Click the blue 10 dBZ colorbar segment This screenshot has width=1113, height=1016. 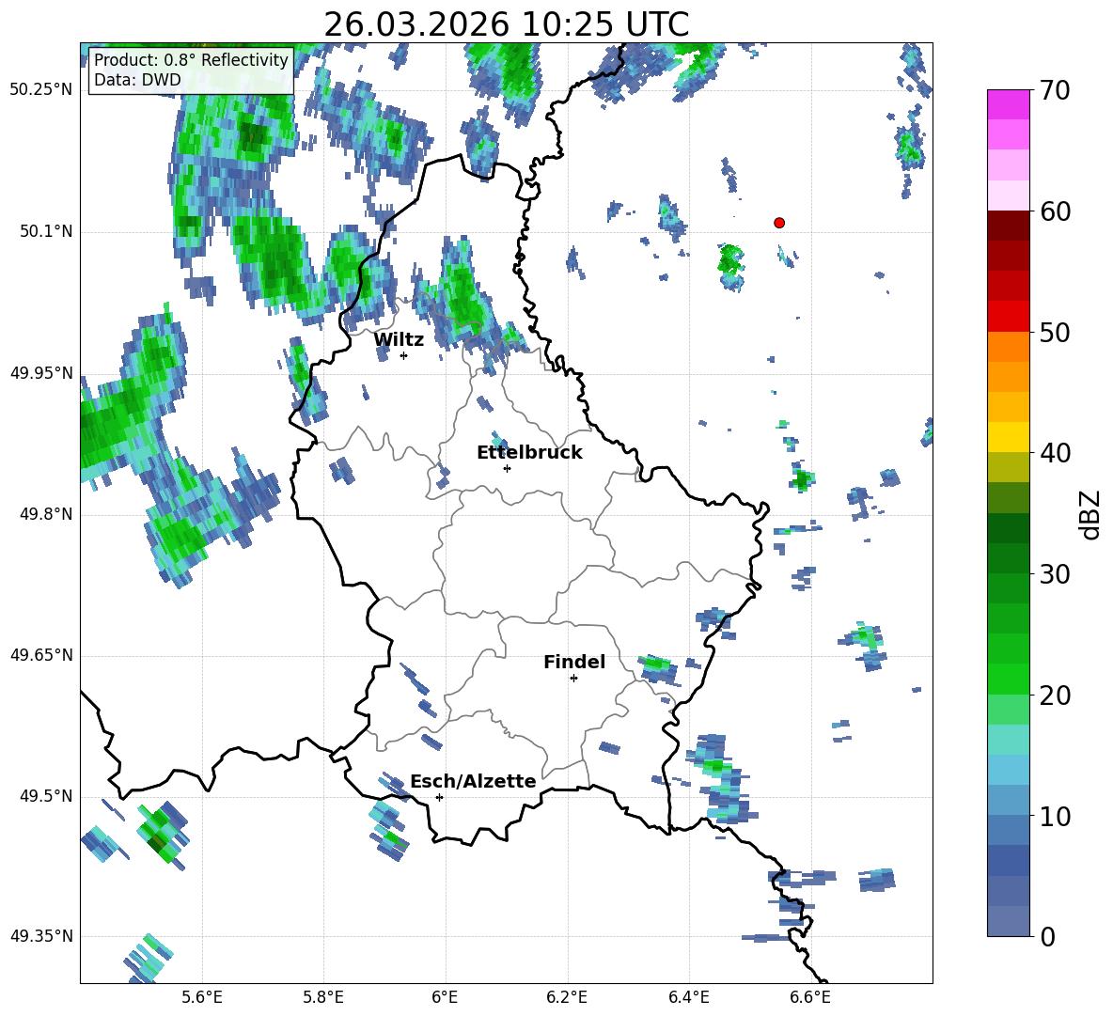click(1008, 800)
